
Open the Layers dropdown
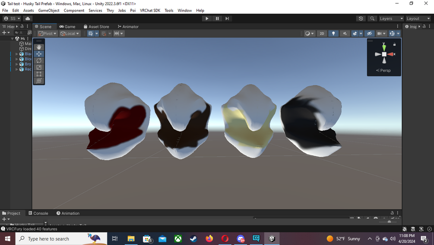(391, 19)
